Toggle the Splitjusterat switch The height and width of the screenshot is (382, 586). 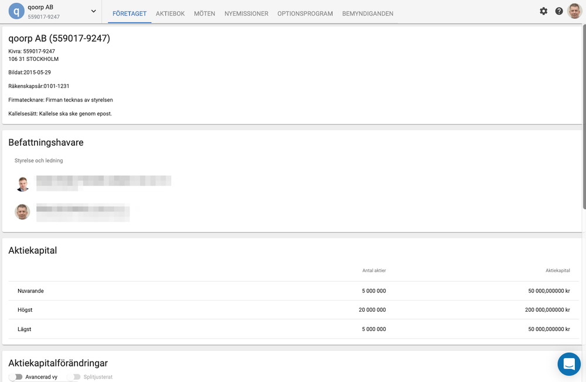74,377
